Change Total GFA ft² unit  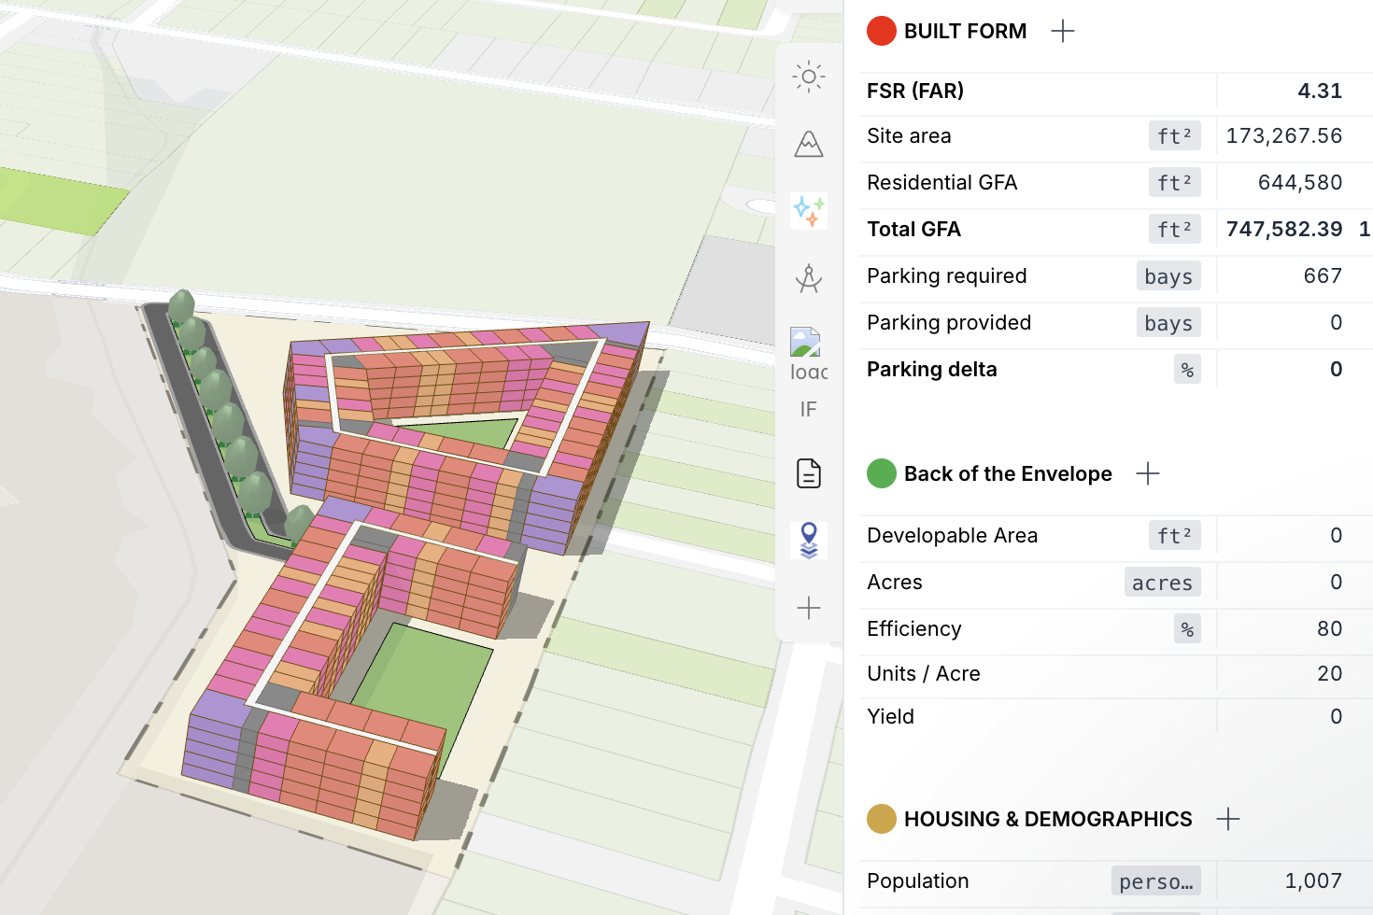1175,230
